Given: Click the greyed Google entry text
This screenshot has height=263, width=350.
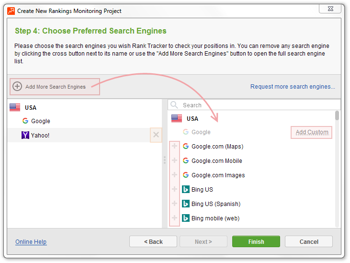Looking at the screenshot, I should pyautogui.click(x=201, y=132).
